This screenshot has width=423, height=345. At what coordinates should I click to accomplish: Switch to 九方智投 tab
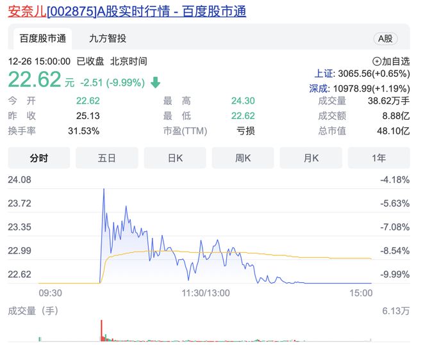pos(108,38)
